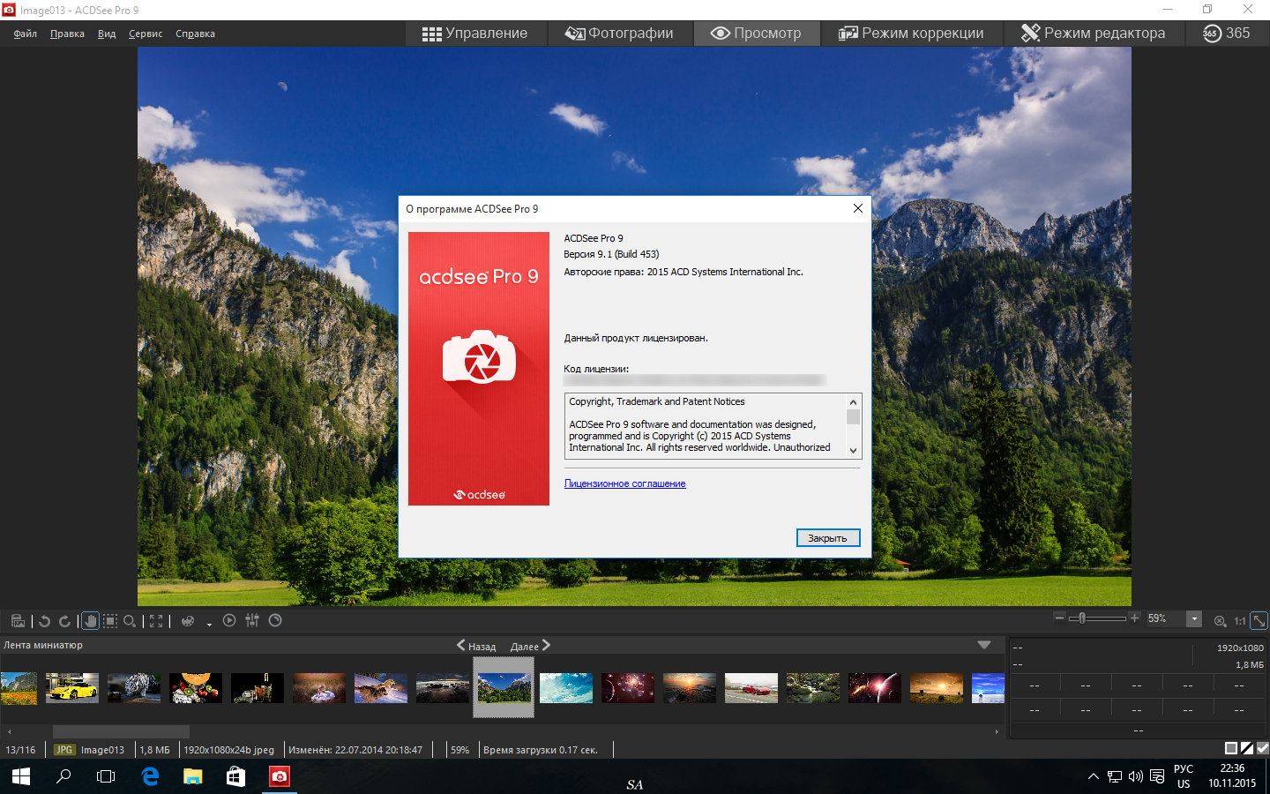Switch to Управление mode tab

pyautogui.click(x=474, y=34)
